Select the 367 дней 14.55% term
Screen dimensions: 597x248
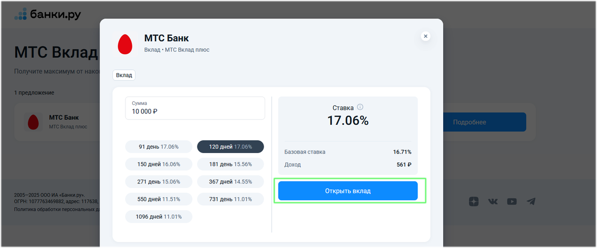click(230, 181)
